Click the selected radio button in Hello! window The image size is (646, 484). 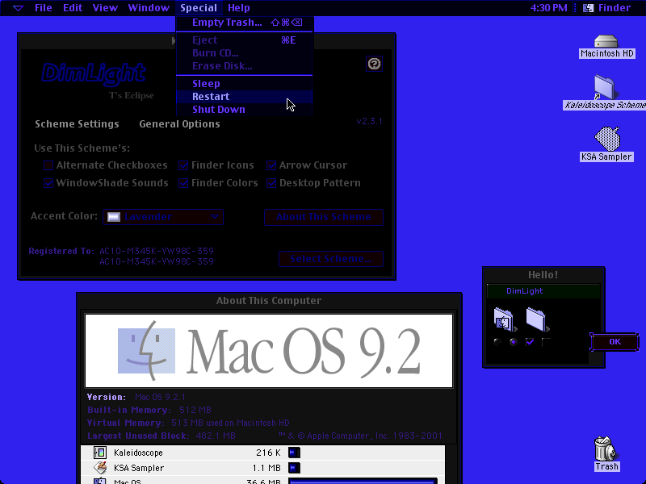click(514, 342)
